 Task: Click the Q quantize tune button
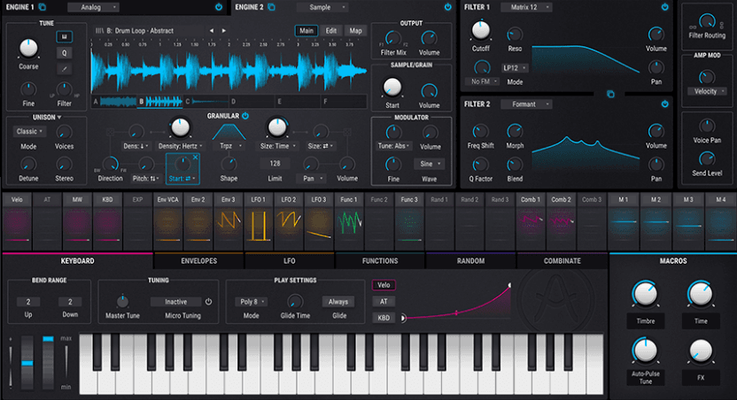[65, 51]
